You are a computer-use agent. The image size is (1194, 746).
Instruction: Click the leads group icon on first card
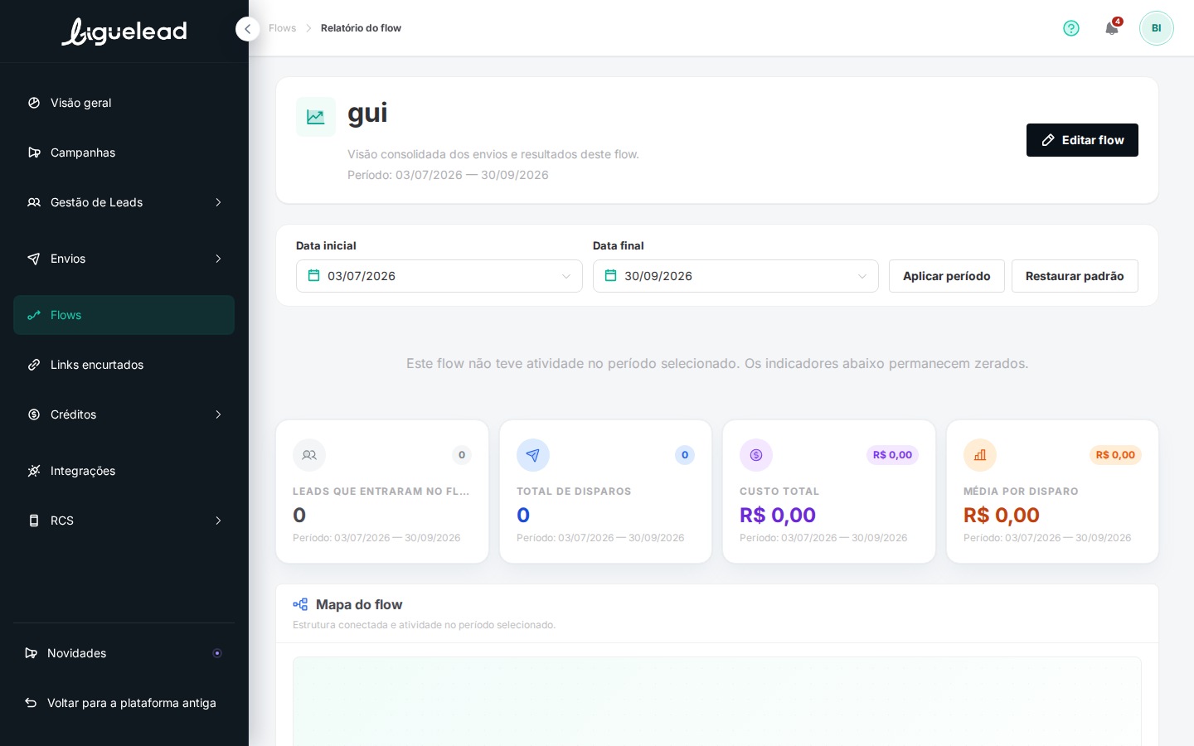pyautogui.click(x=309, y=455)
